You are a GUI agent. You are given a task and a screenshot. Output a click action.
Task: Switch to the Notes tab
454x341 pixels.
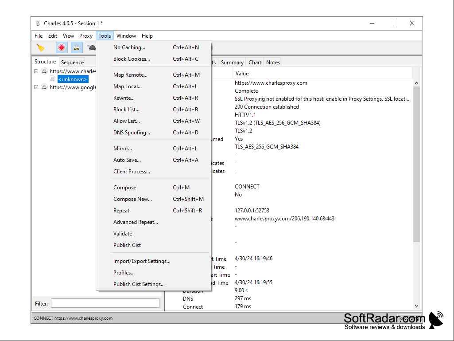[x=273, y=63]
